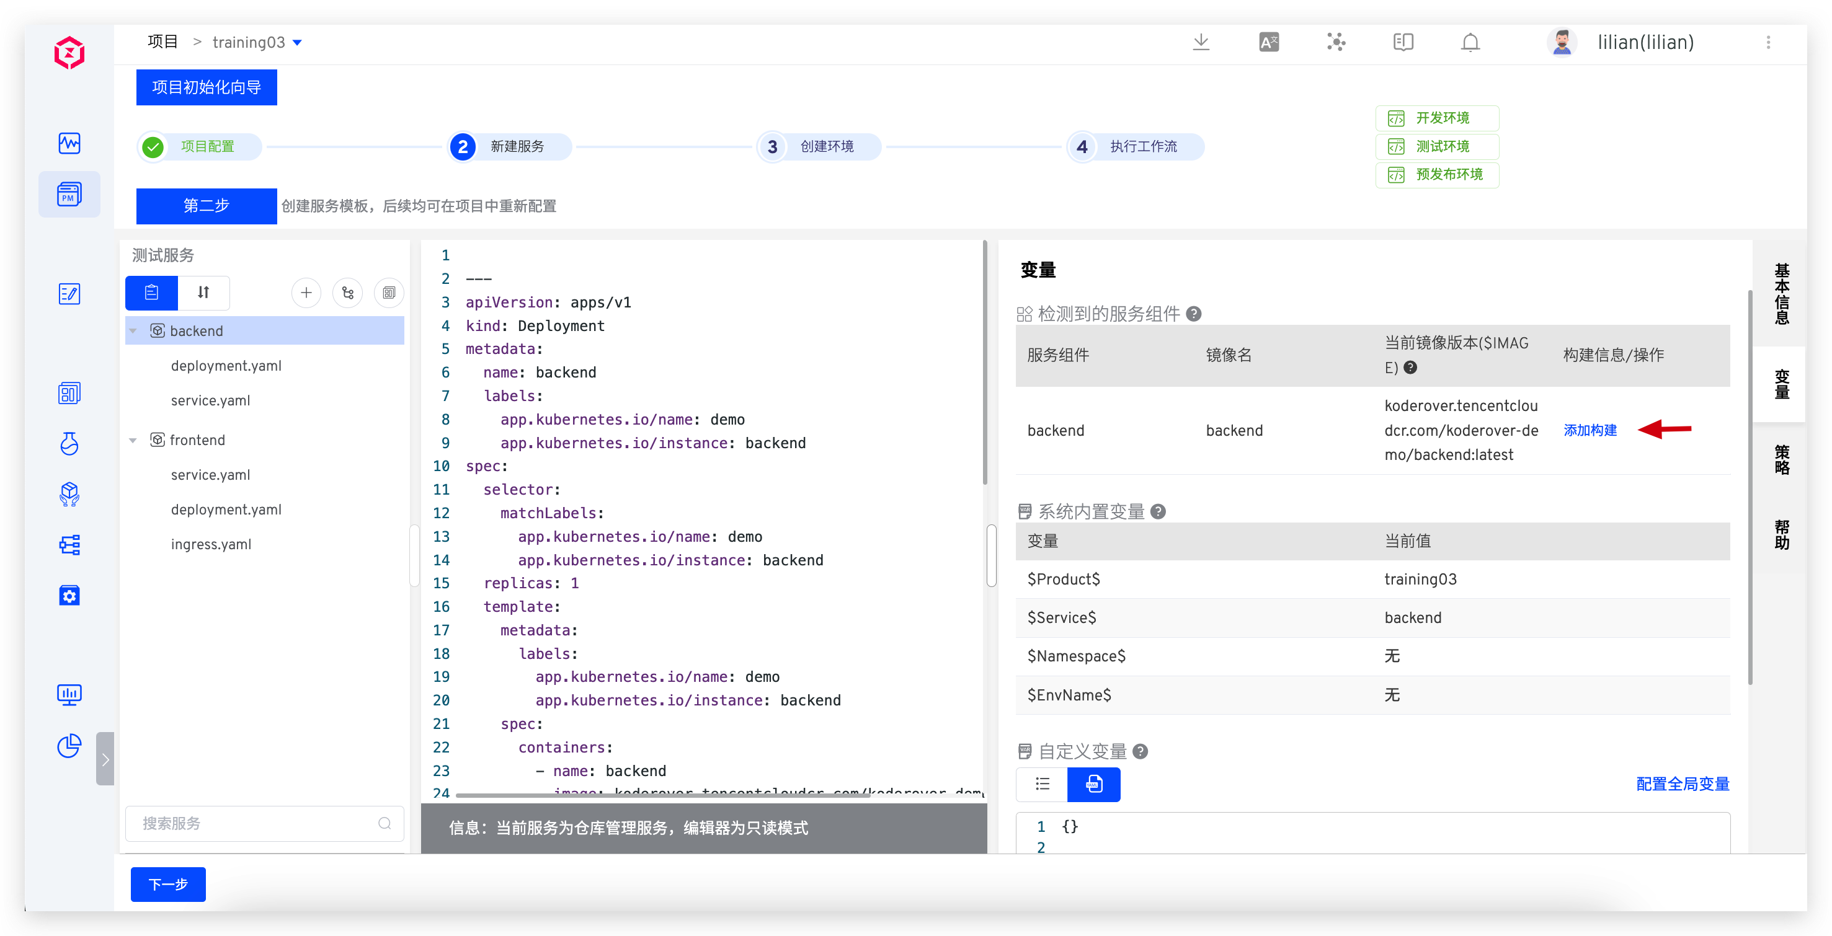Click the 搜索服务 search field
Viewport: 1832px width, 936px height.
click(265, 823)
